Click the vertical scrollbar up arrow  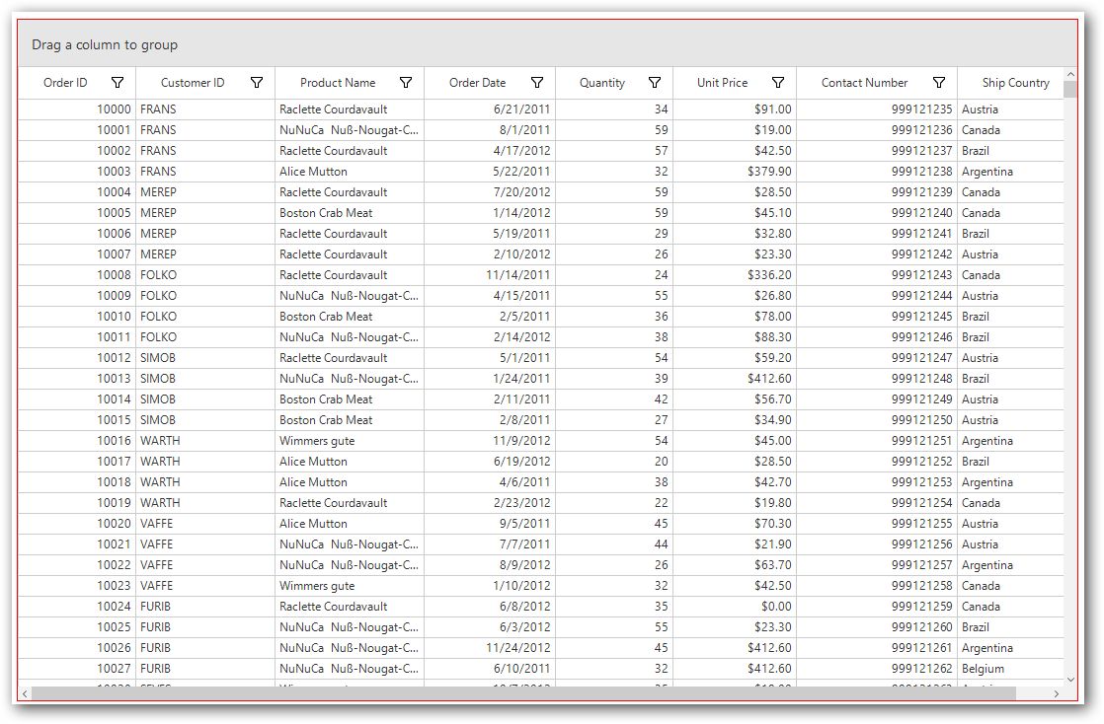pos(1070,74)
